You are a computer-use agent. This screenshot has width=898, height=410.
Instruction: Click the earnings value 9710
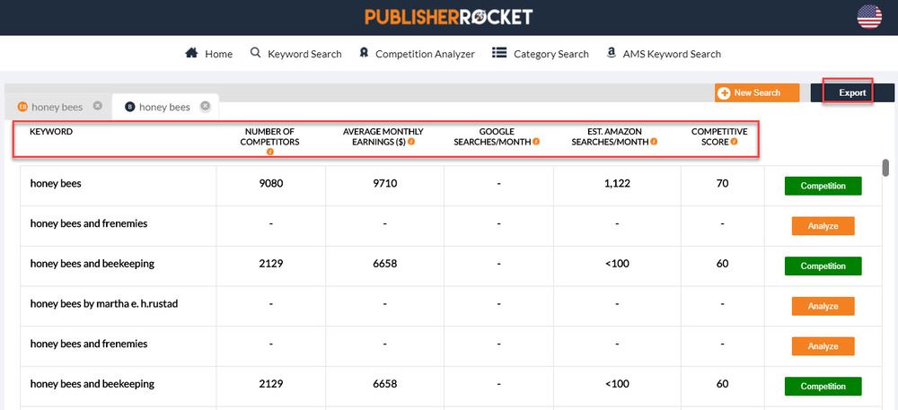(385, 184)
